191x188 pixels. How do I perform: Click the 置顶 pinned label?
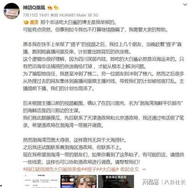click(34, 23)
